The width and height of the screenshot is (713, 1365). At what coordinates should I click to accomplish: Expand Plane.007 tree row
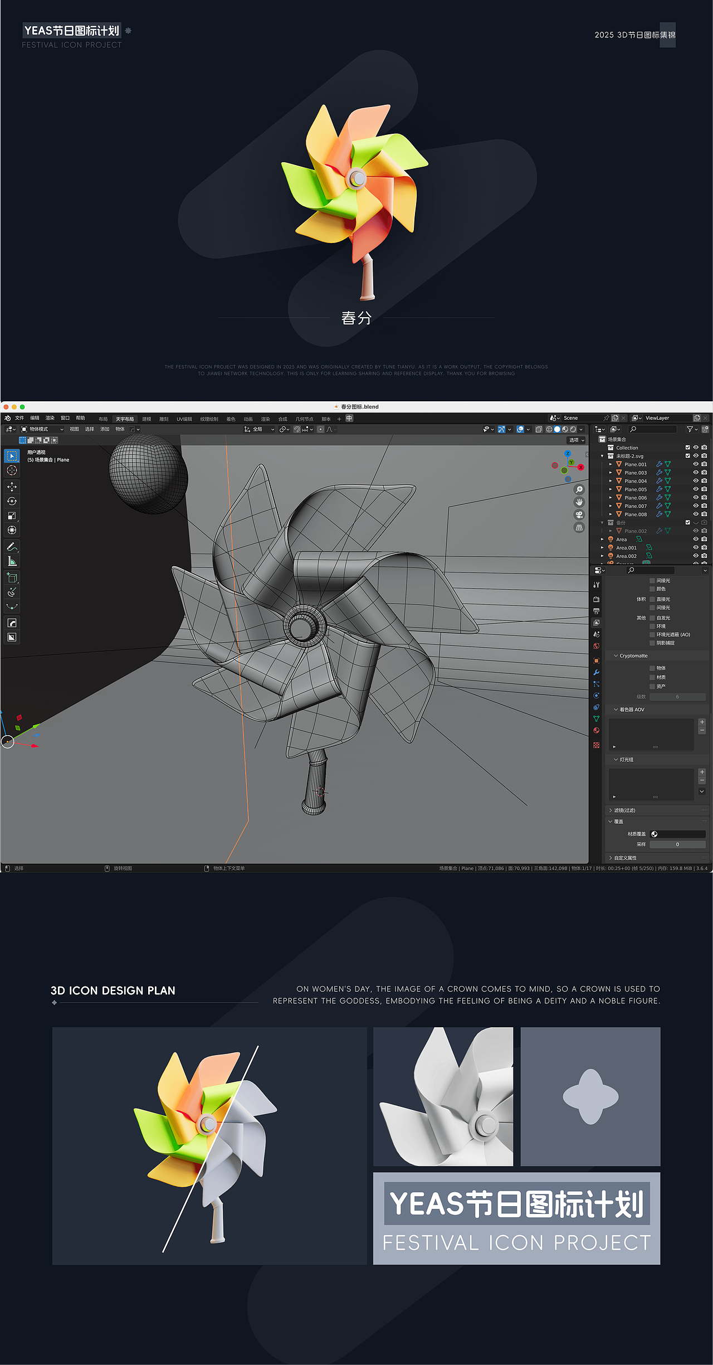(611, 506)
